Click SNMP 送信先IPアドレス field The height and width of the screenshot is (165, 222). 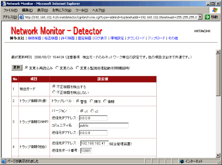[93, 118]
